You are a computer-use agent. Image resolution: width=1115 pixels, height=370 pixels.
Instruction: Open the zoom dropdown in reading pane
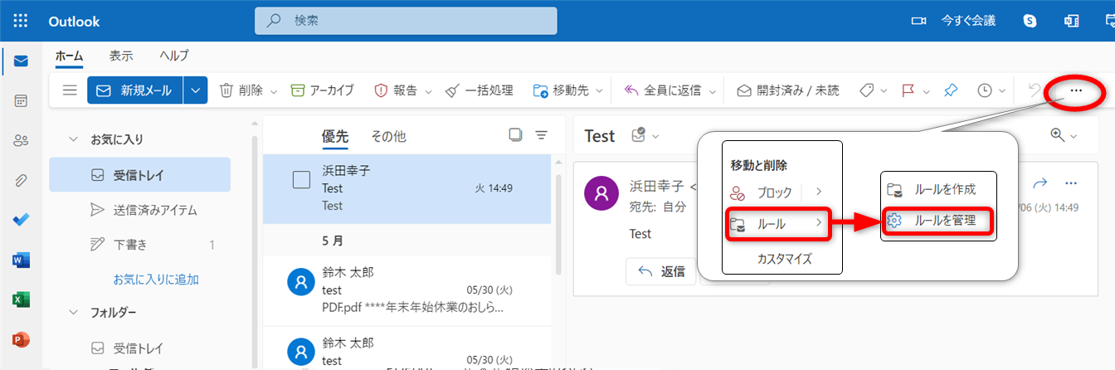pos(1064,135)
